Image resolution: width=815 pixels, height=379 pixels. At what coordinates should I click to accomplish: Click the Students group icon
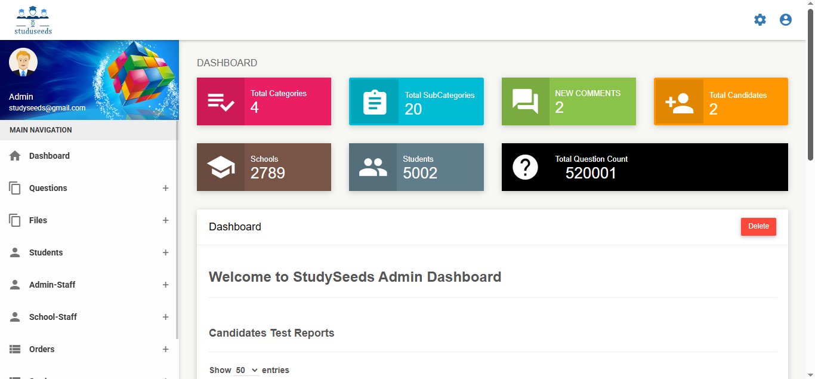[373, 167]
